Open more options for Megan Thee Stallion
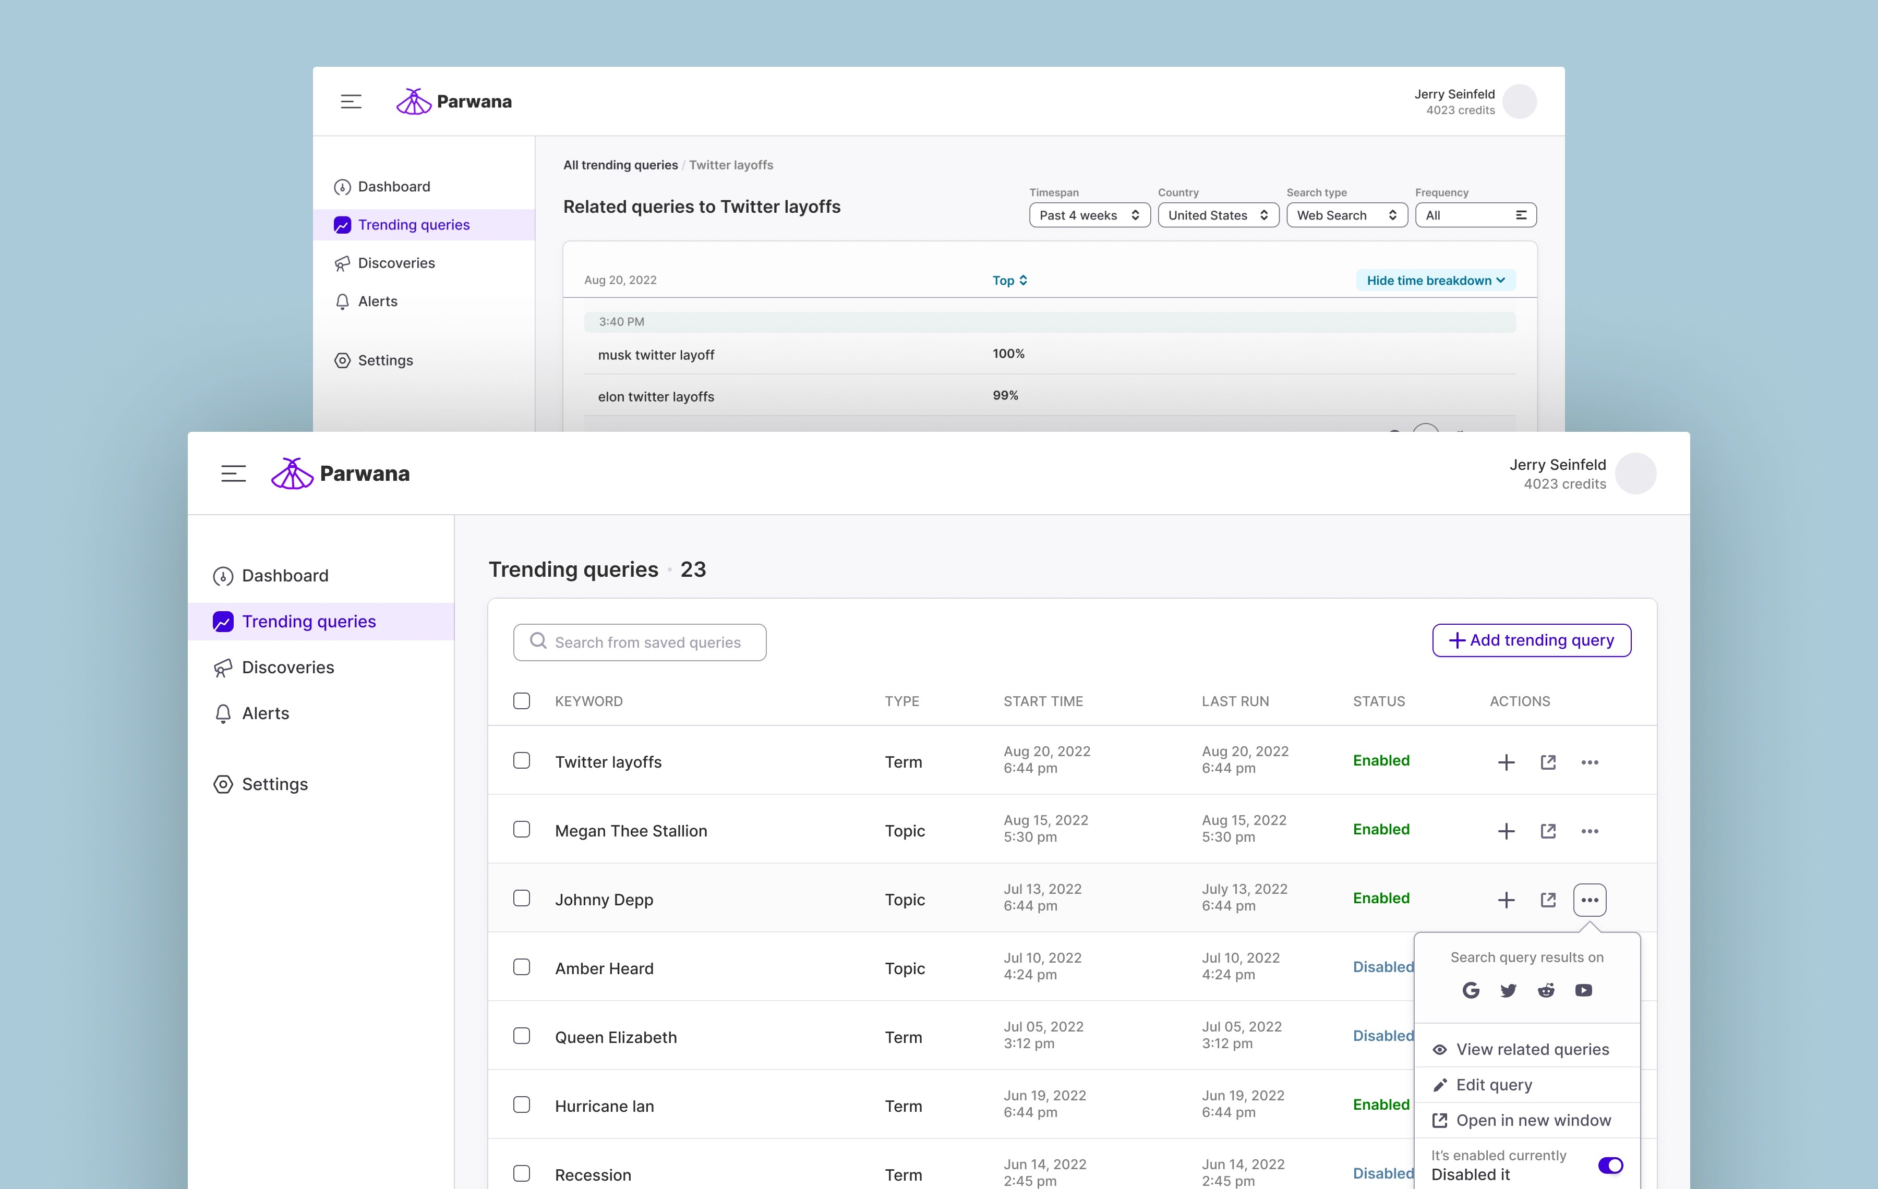Viewport: 1878px width, 1189px height. tap(1590, 831)
